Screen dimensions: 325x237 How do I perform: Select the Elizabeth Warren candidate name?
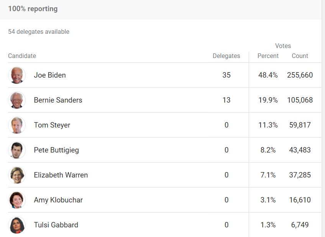pyautogui.click(x=61, y=175)
